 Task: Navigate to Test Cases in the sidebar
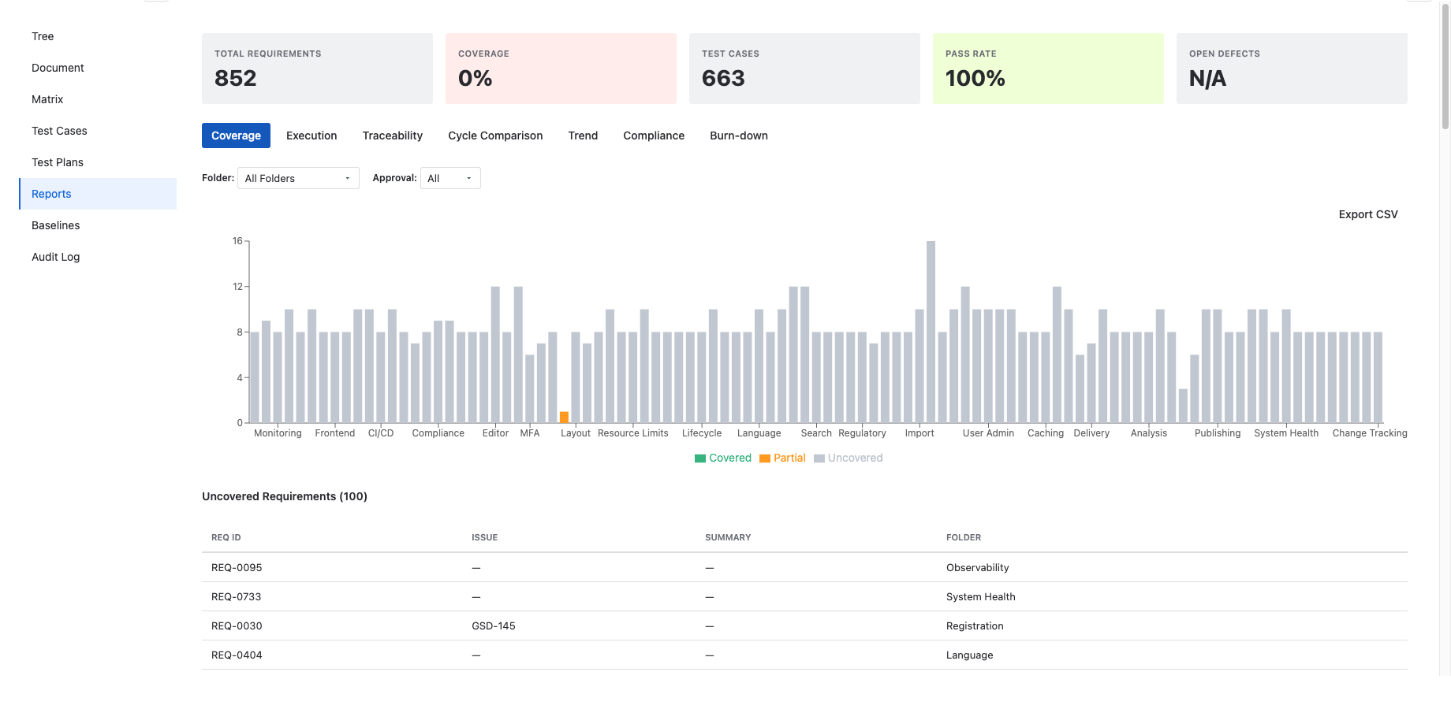point(59,131)
